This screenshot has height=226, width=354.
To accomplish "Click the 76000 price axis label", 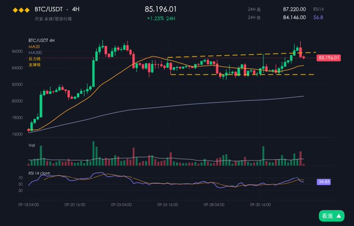I will [17, 134].
